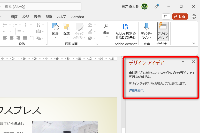Justify the paragraph text
The image size is (200, 133).
pyautogui.click(x=25, y=38)
